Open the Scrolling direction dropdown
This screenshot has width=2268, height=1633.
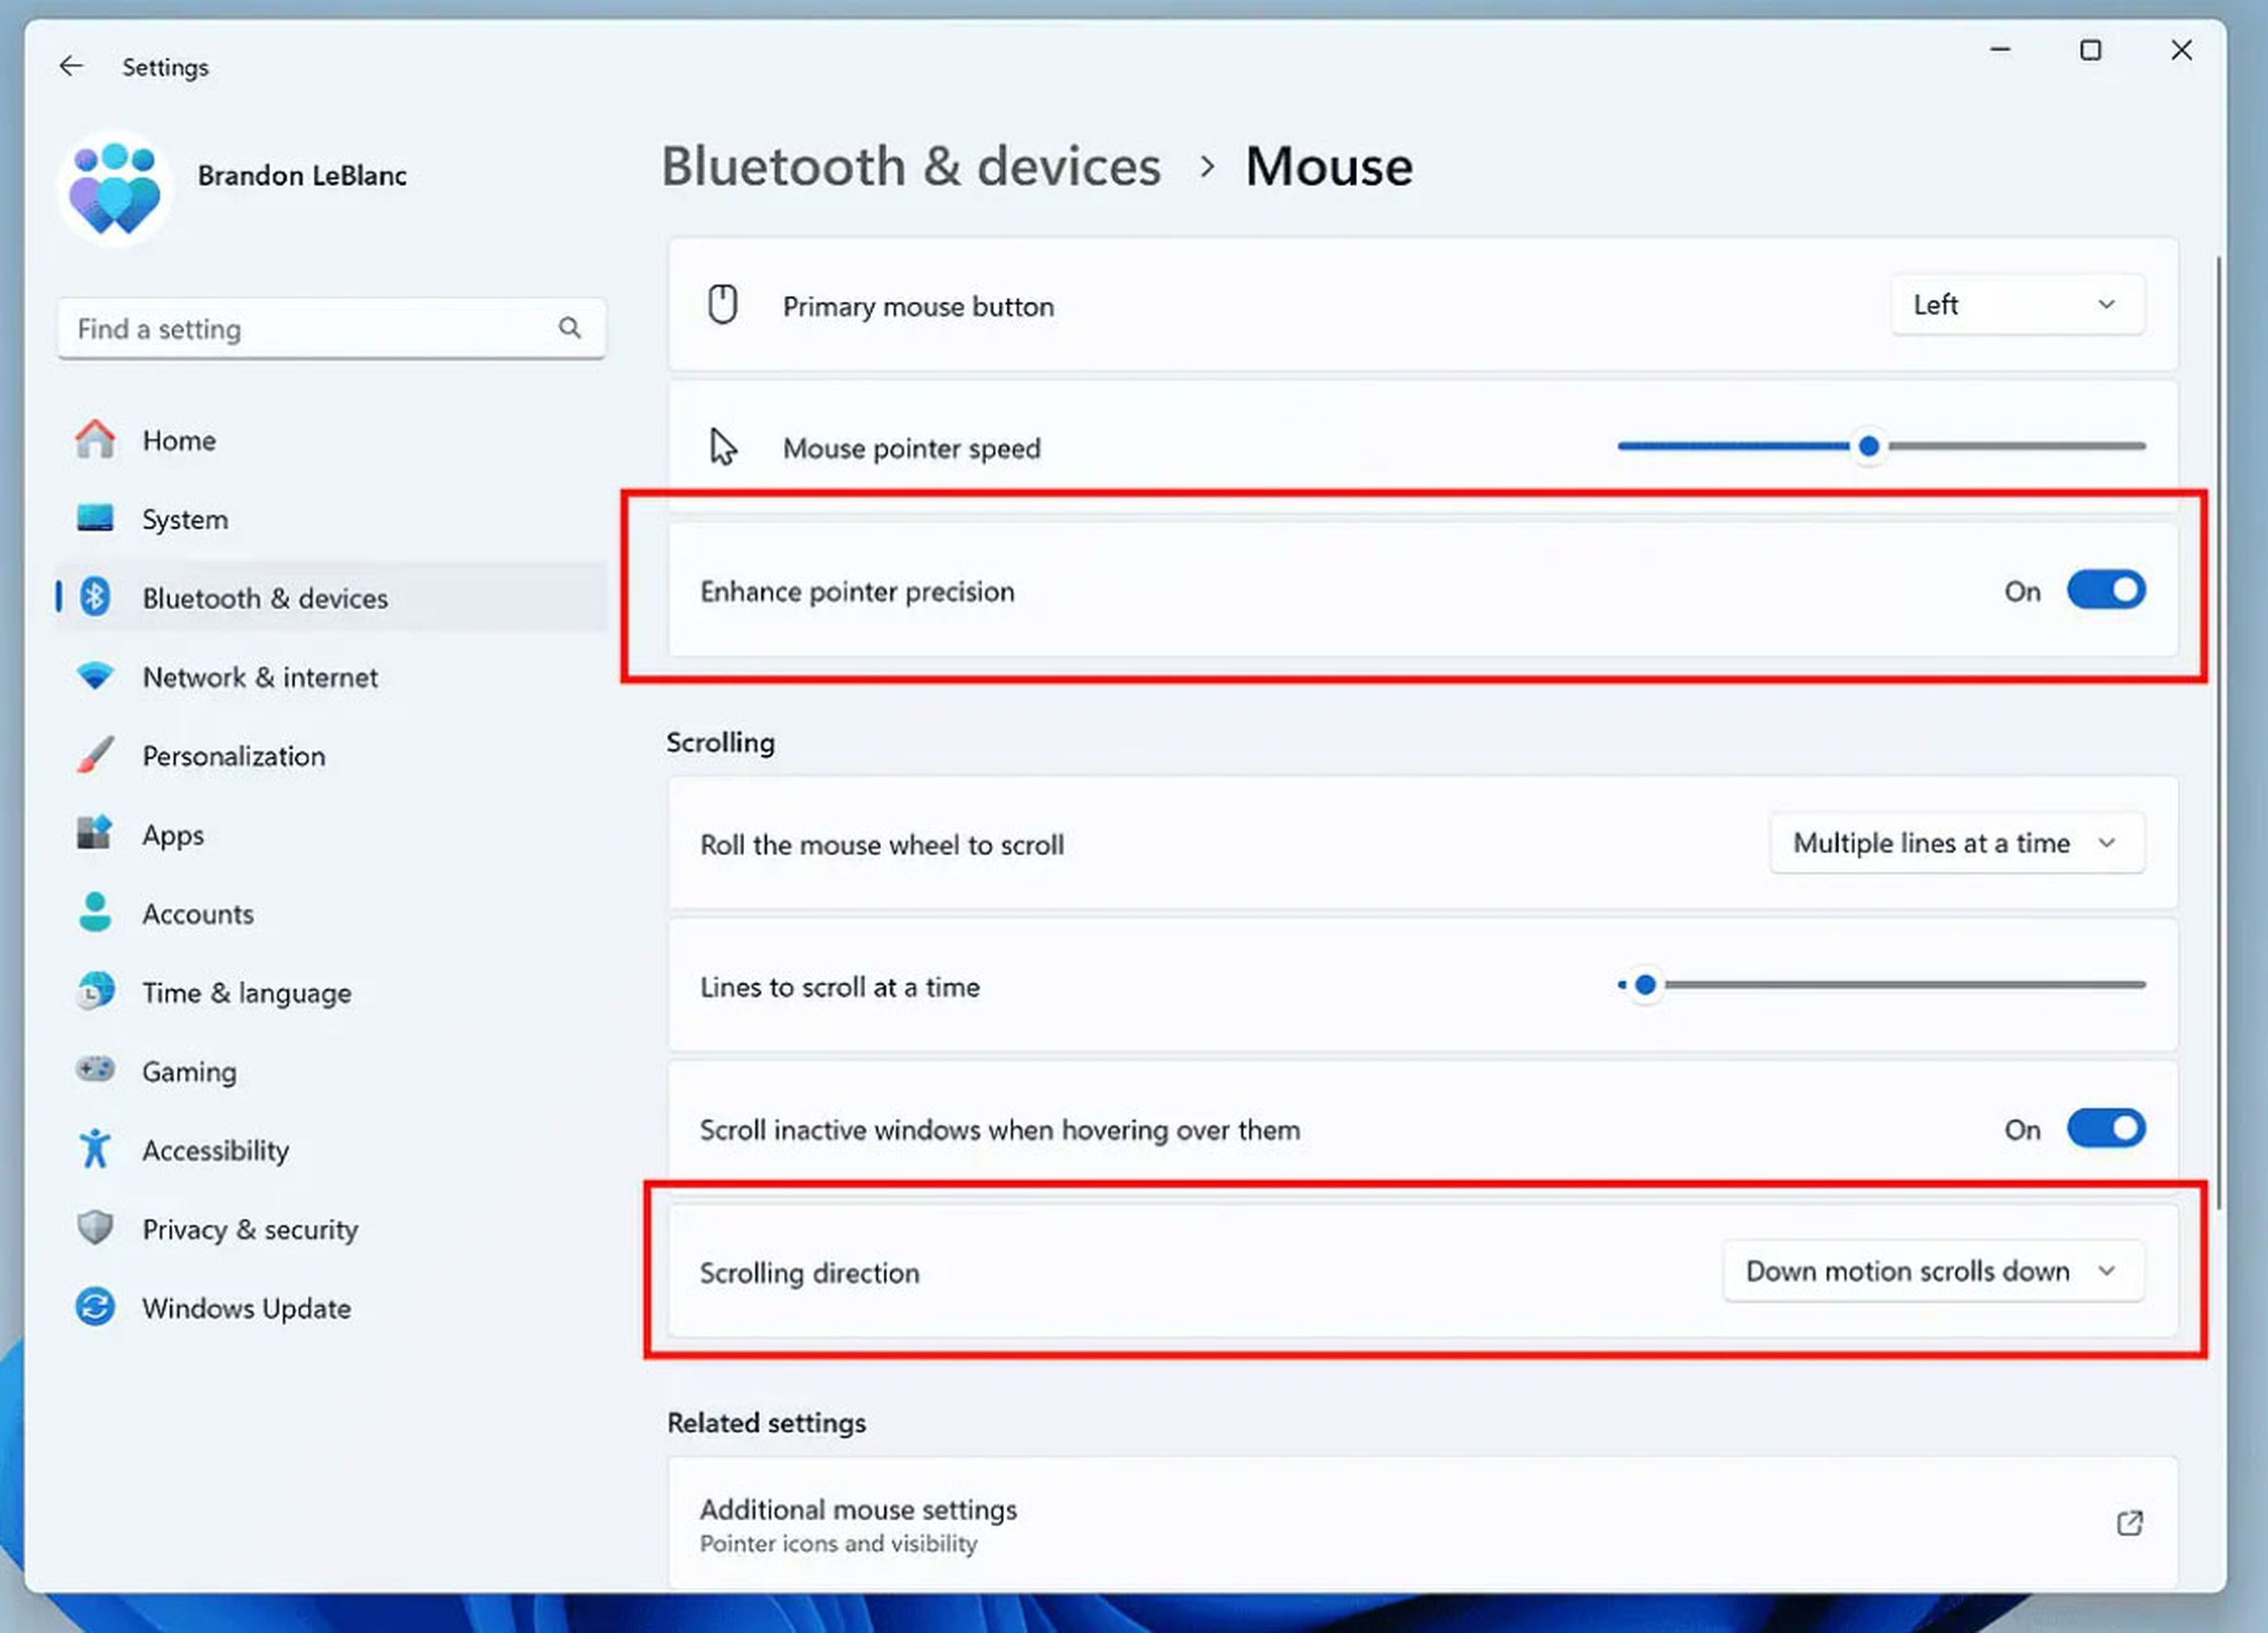pyautogui.click(x=1932, y=1271)
